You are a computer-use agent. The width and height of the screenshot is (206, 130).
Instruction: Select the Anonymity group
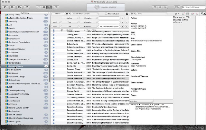click(x=25, y=22)
